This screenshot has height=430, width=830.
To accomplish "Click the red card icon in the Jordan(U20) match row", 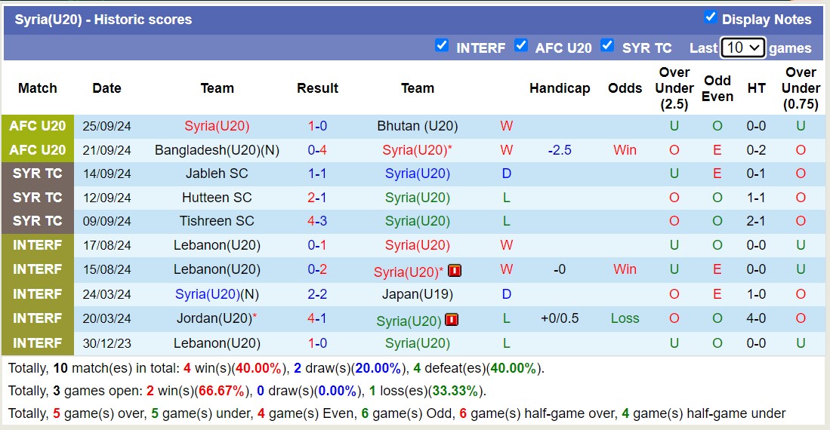I will (x=452, y=320).
